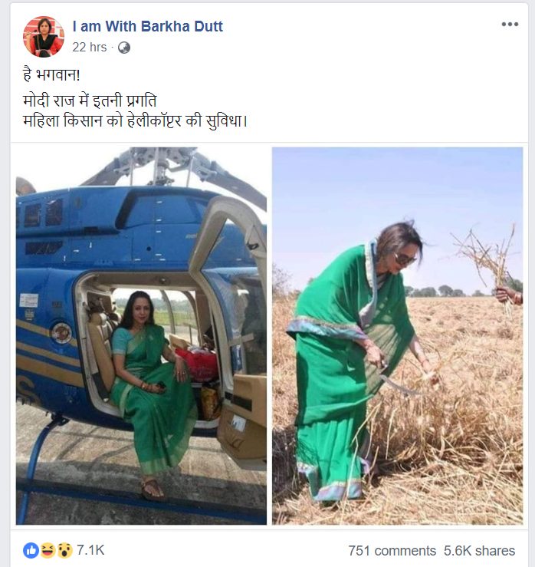Click the page profile picture avatar
The height and width of the screenshot is (567, 535).
pos(44,37)
